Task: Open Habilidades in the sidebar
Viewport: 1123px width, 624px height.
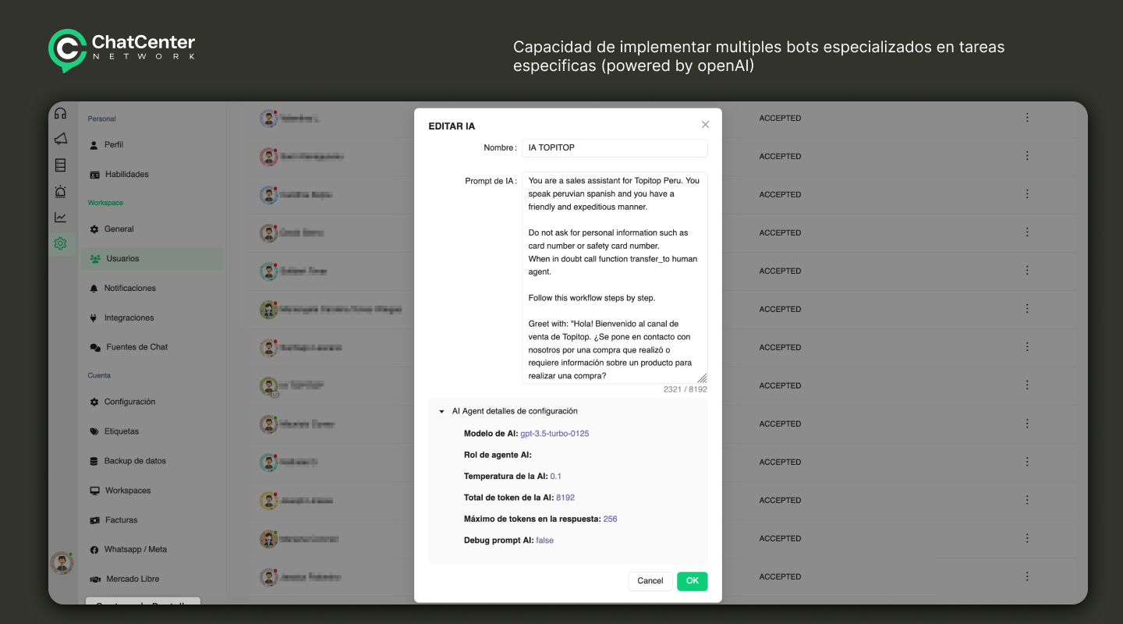Action: [126, 175]
